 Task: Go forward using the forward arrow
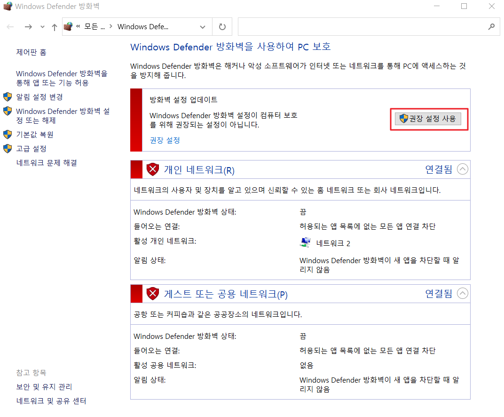tap(28, 27)
